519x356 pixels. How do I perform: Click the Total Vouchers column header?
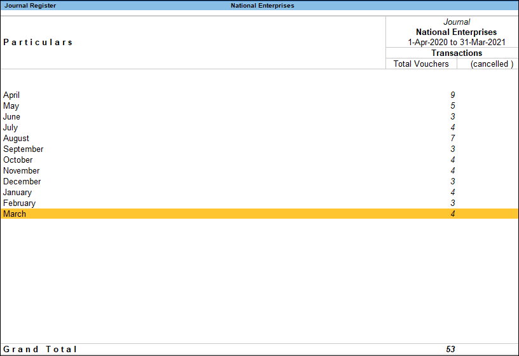(421, 64)
